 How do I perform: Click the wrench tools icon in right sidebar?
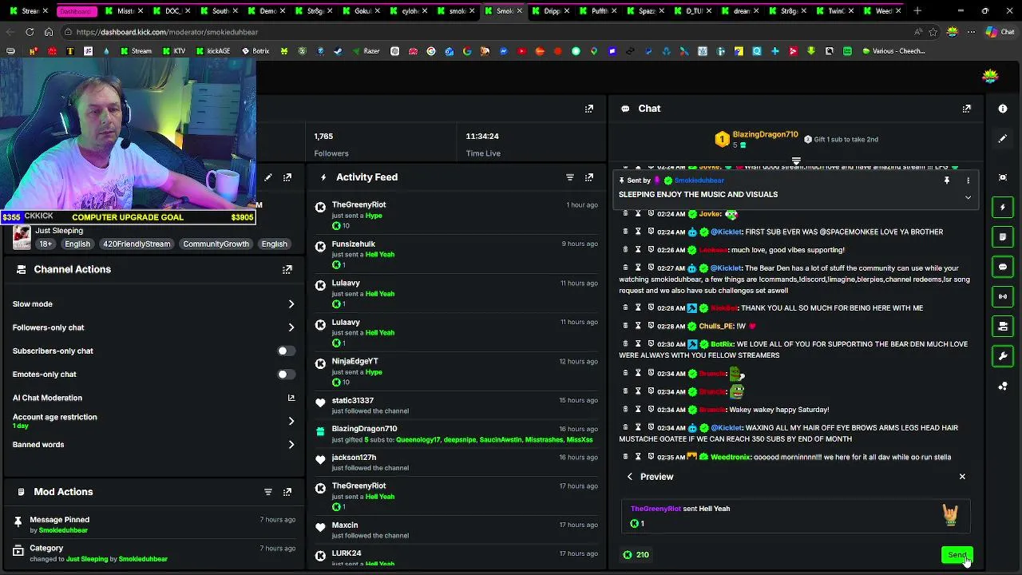click(x=1003, y=356)
